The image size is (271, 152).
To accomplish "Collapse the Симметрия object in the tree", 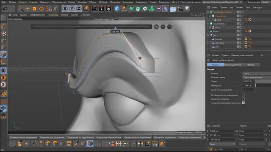I will 210,16.
